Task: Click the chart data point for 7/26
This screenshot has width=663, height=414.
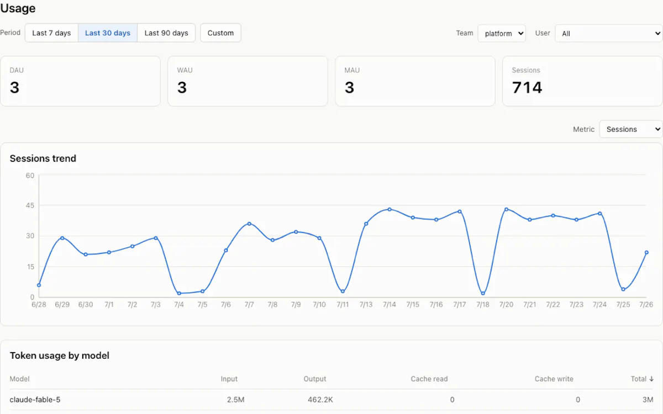Action: (x=646, y=252)
